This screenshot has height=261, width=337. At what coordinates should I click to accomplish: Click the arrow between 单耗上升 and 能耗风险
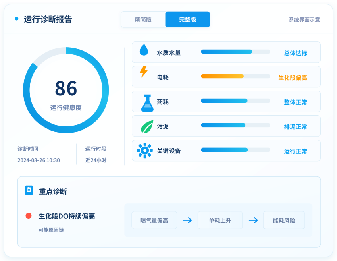[253, 220]
